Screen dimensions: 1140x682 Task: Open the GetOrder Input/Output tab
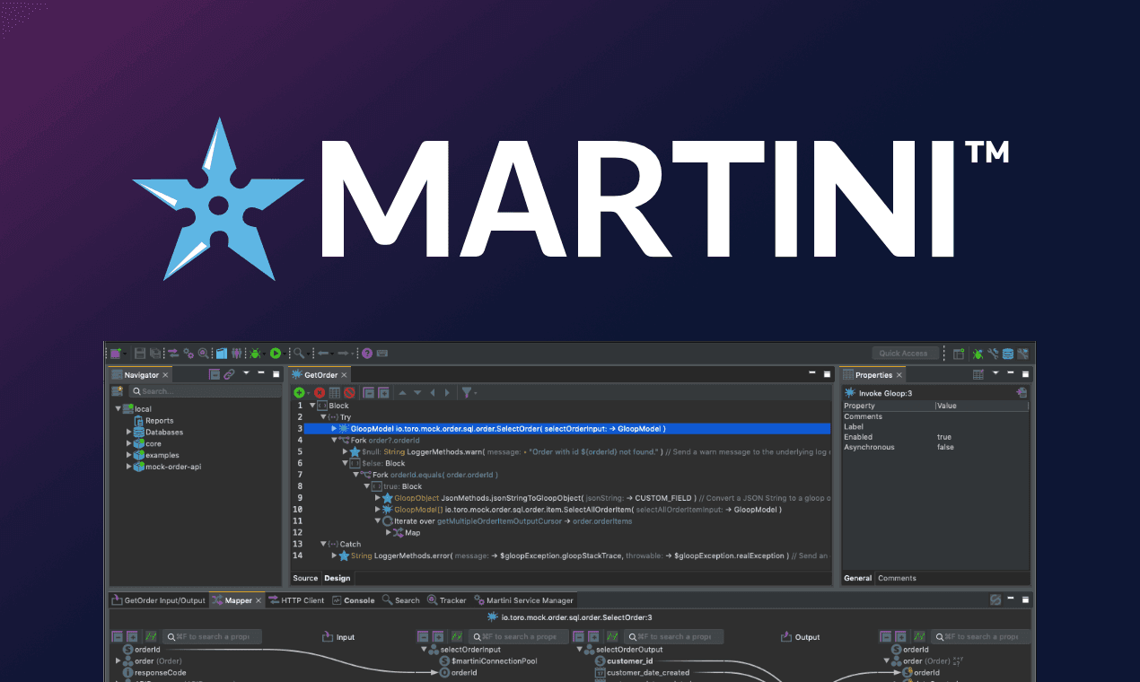point(158,600)
